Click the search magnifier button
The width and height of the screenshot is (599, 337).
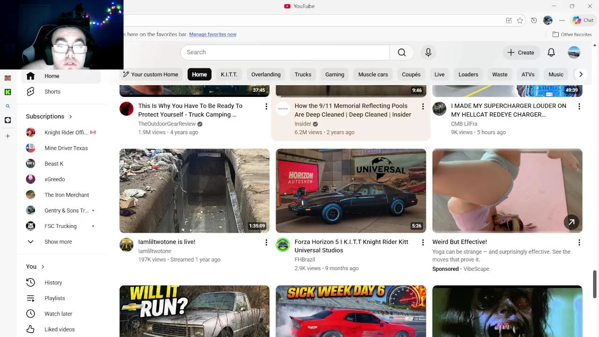402,52
